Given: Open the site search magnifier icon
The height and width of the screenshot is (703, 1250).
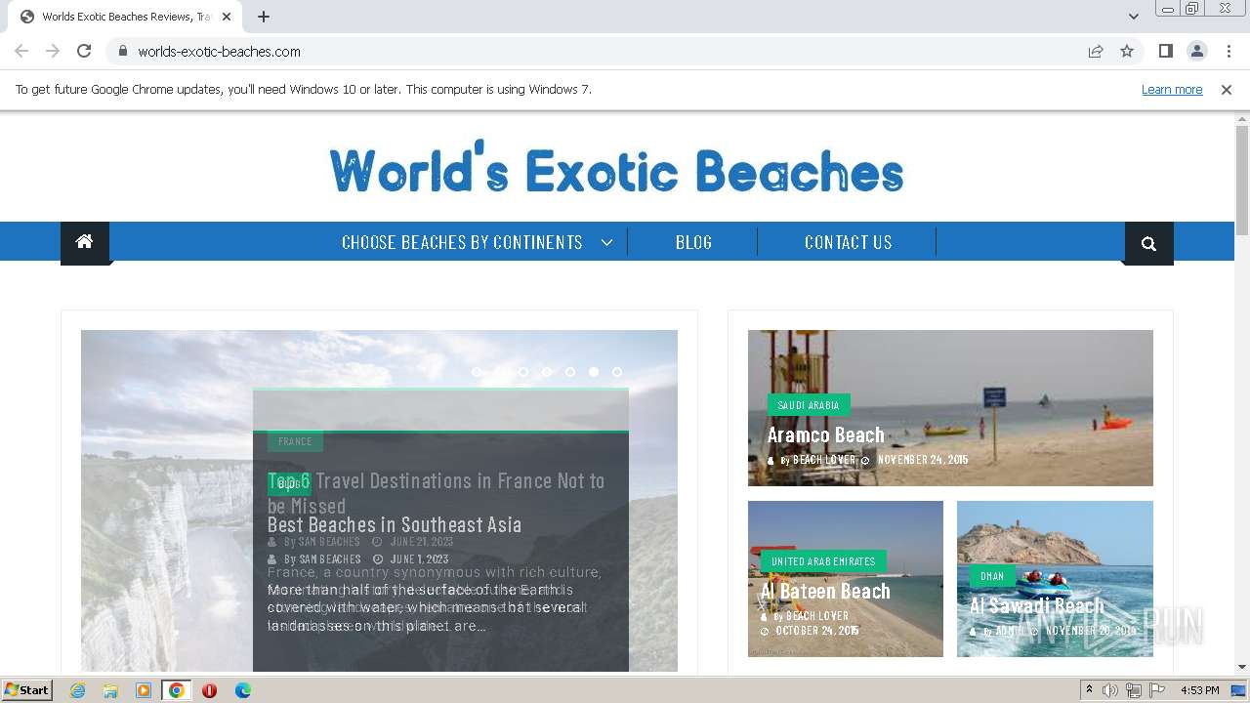Looking at the screenshot, I should [1148, 243].
